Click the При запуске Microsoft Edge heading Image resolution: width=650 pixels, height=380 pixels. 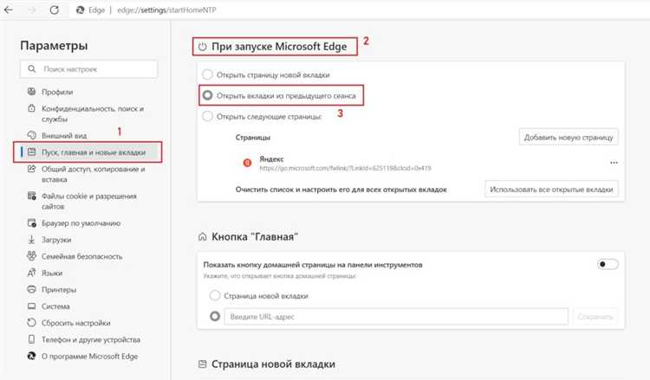279,47
